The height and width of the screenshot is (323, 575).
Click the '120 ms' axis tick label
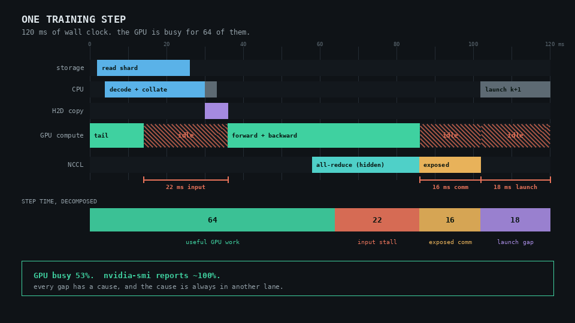pyautogui.click(x=555, y=44)
